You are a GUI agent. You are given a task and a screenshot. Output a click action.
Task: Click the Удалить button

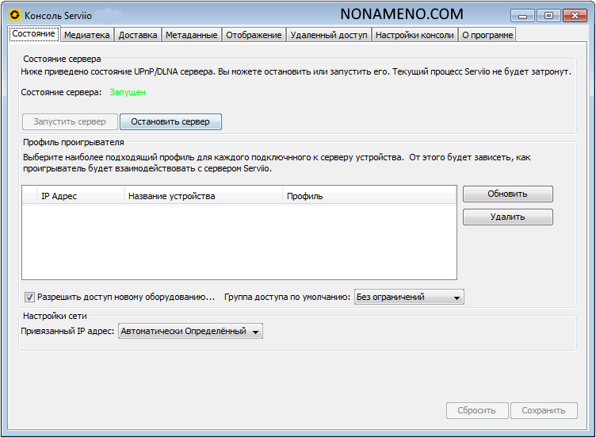507,217
